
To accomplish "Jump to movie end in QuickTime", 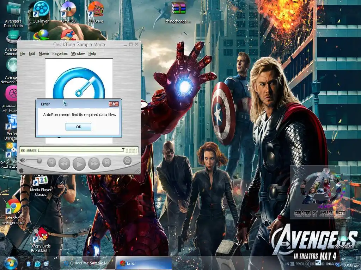I will coord(106,163).
